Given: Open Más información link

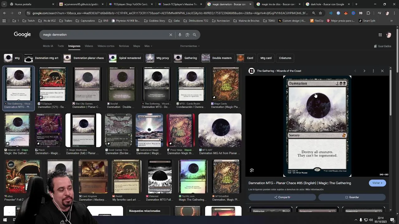Looking at the screenshot, I should click(315, 189).
